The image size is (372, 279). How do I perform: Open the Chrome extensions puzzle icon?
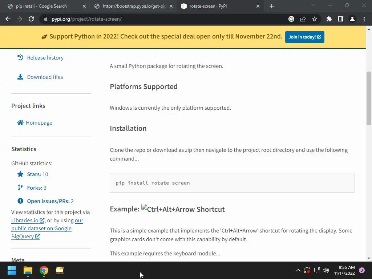329,19
